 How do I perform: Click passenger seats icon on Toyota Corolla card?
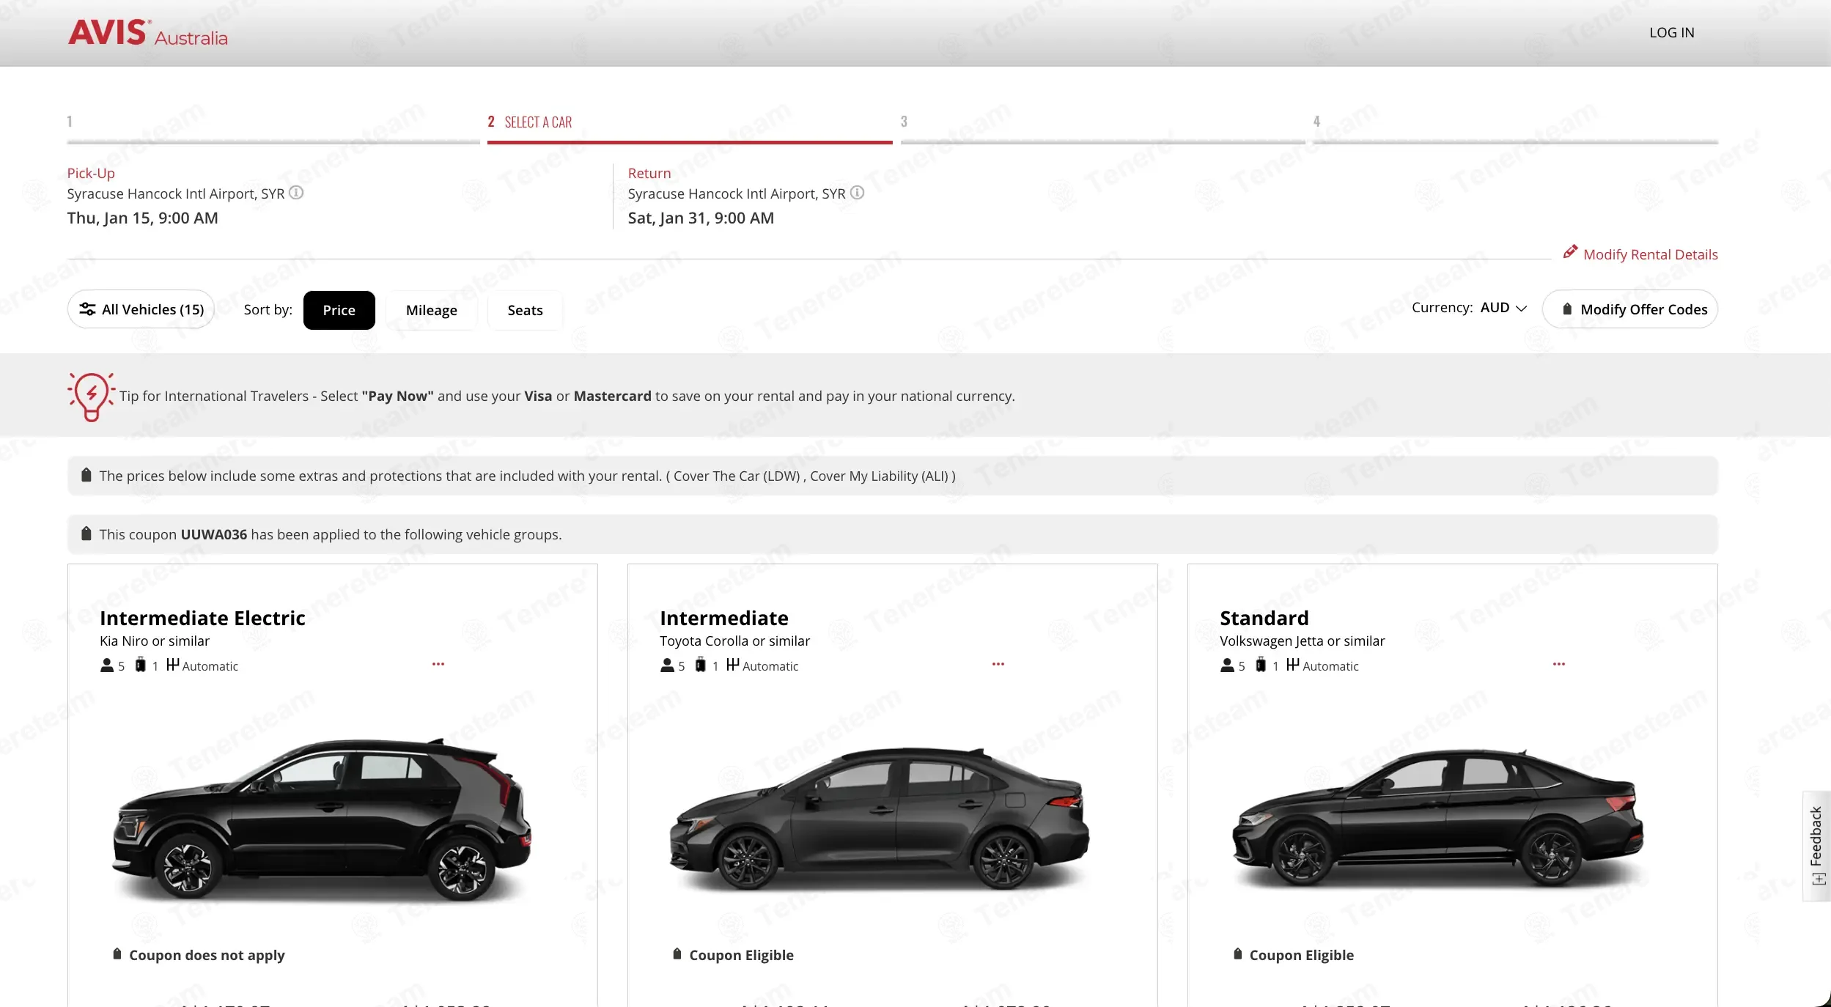coord(667,665)
